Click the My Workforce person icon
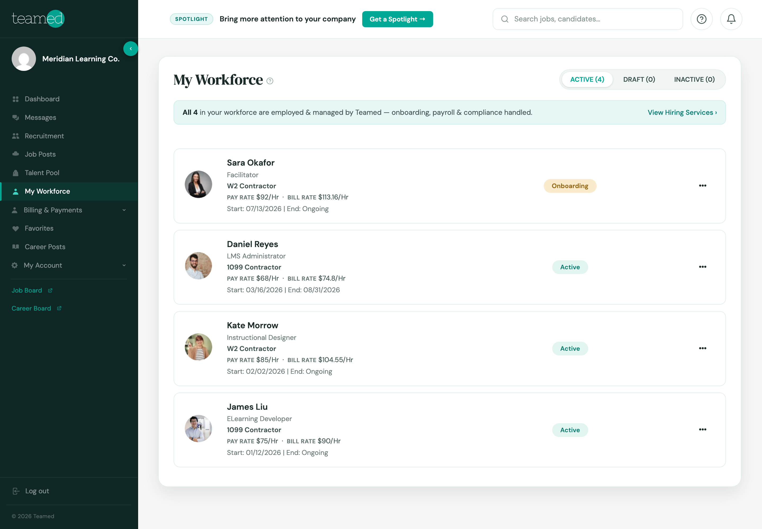The image size is (762, 529). pos(16,191)
